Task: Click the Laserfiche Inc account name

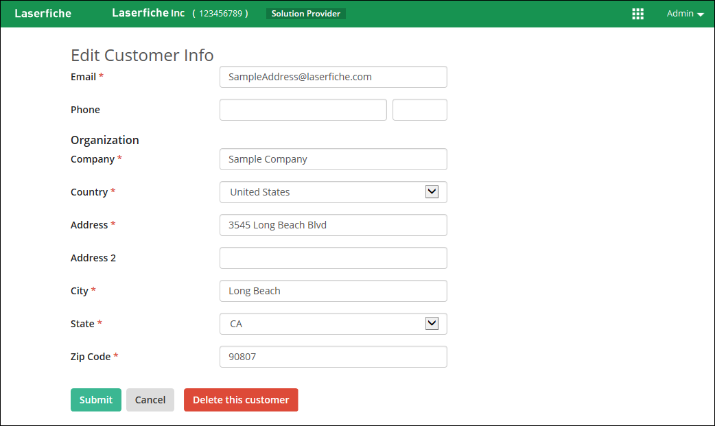Action: tap(148, 13)
